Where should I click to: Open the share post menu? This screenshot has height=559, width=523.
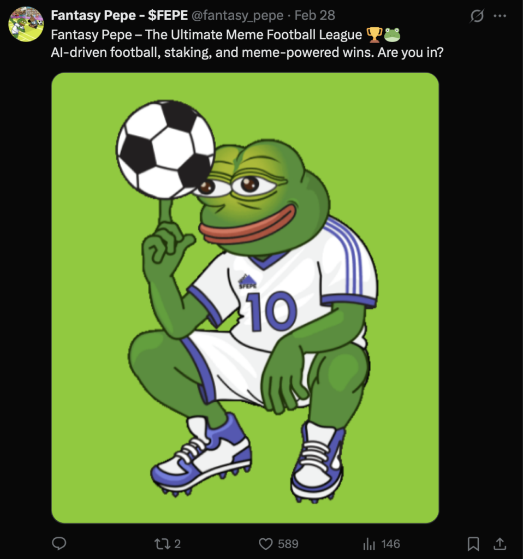(x=499, y=544)
